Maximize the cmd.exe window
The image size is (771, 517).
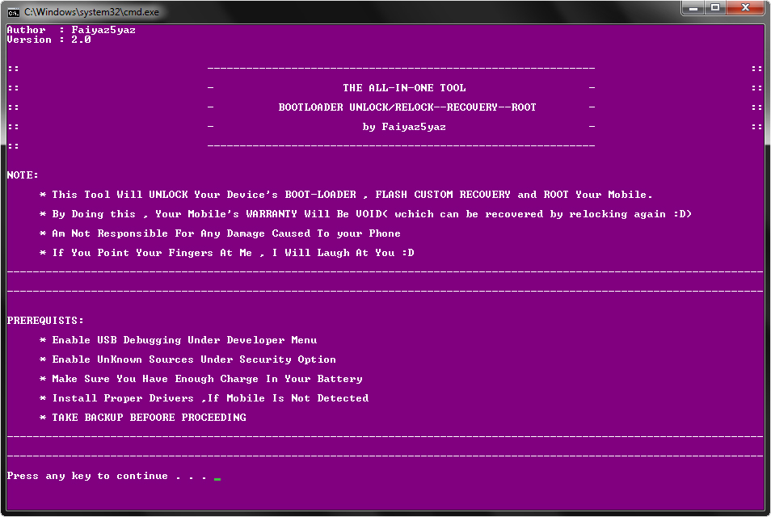tap(714, 8)
